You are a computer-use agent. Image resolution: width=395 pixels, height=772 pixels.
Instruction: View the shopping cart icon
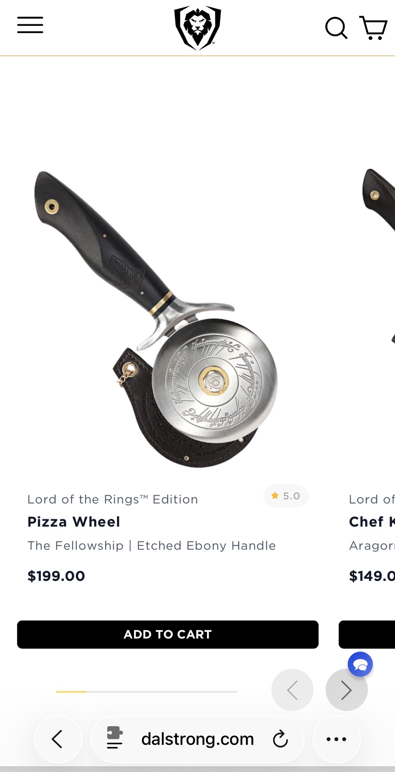coord(373,28)
